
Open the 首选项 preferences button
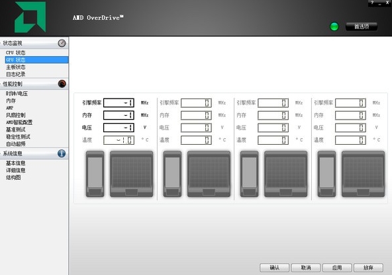[362, 26]
